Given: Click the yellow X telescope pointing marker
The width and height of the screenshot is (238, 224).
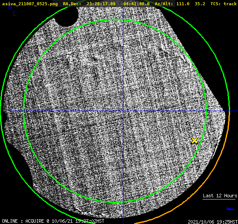Looking at the screenshot, I should coord(194,141).
